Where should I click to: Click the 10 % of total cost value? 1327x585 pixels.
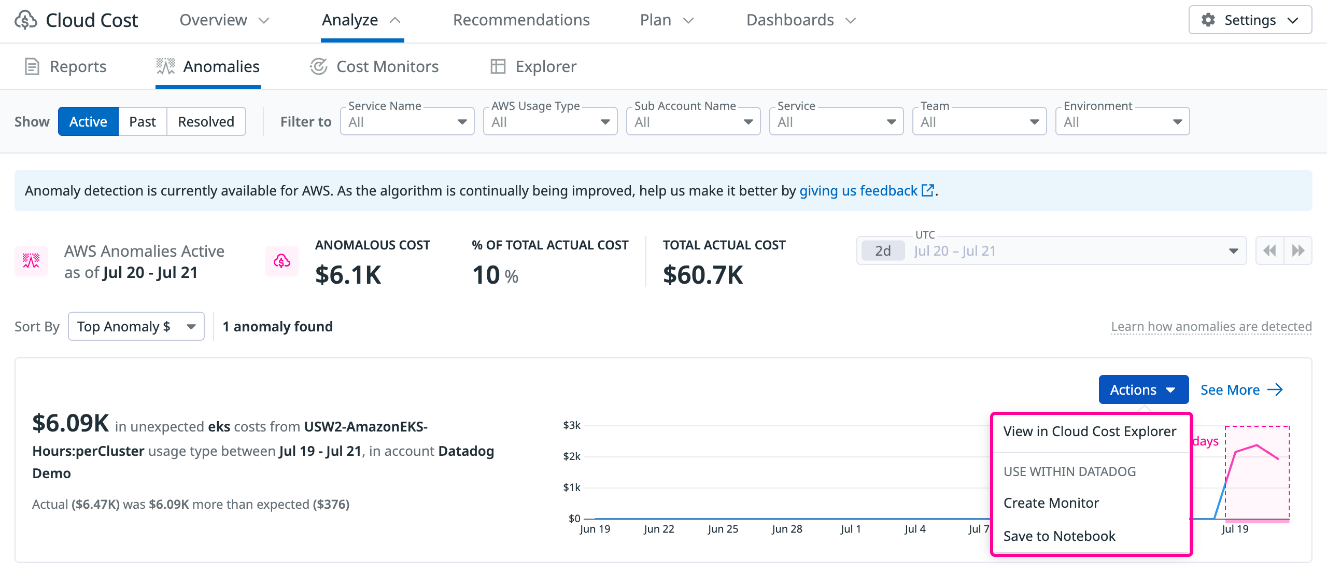point(495,275)
